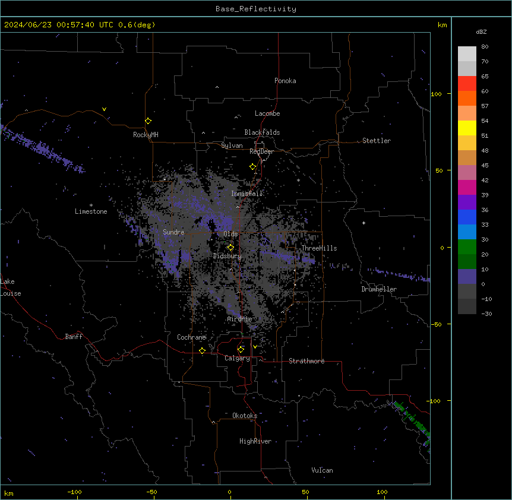Click the -100 tick on the bottom axis

(x=74, y=492)
